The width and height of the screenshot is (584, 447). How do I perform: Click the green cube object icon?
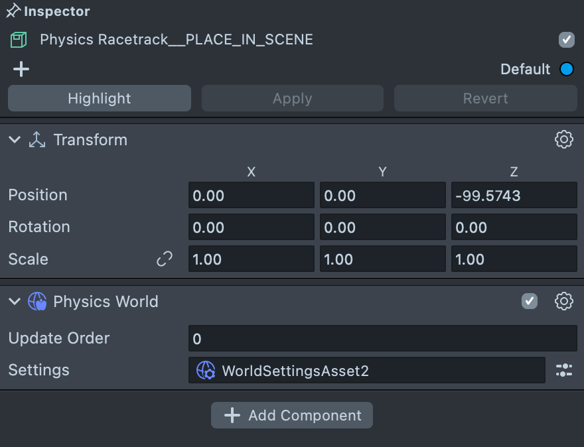(19, 40)
